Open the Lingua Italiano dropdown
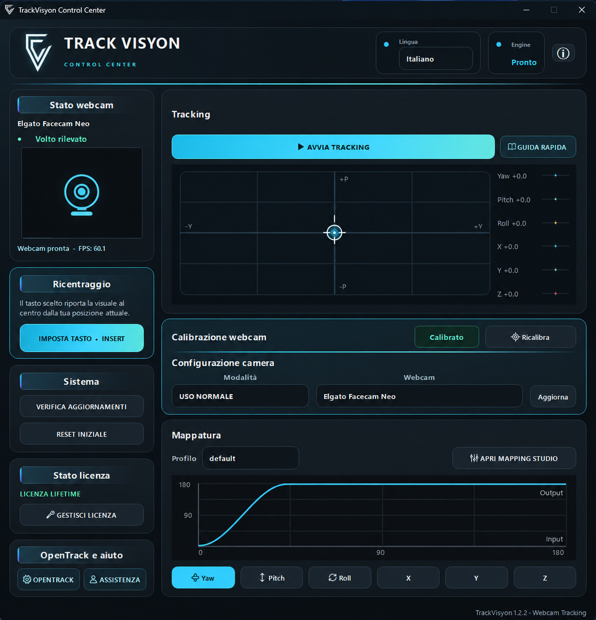The height and width of the screenshot is (620, 596). point(436,59)
